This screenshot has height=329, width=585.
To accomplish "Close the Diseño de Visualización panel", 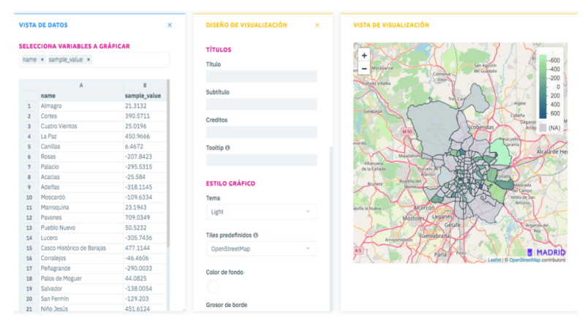I will click(x=317, y=25).
